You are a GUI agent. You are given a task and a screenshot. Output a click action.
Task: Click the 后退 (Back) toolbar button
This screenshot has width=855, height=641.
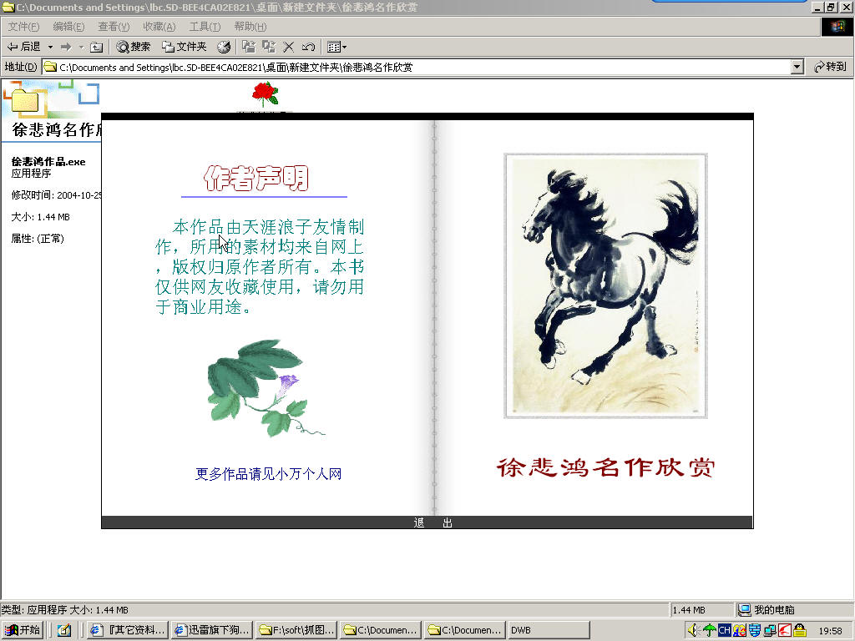pos(24,47)
